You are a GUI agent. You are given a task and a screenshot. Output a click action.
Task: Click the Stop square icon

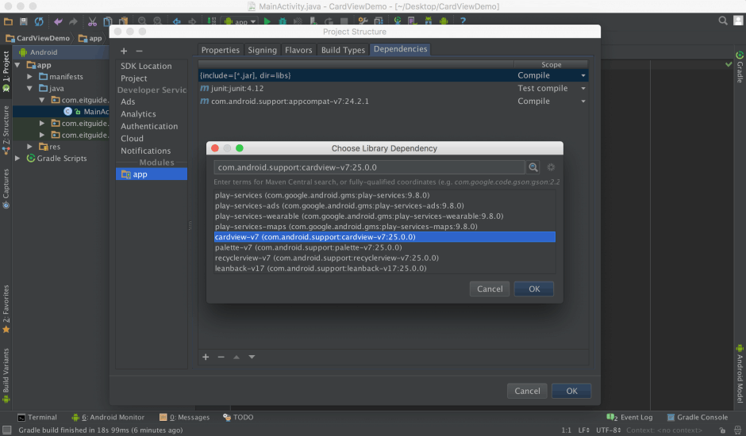pos(344,21)
